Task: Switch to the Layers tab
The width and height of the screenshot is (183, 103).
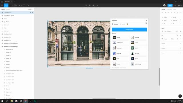Action: 3,9
